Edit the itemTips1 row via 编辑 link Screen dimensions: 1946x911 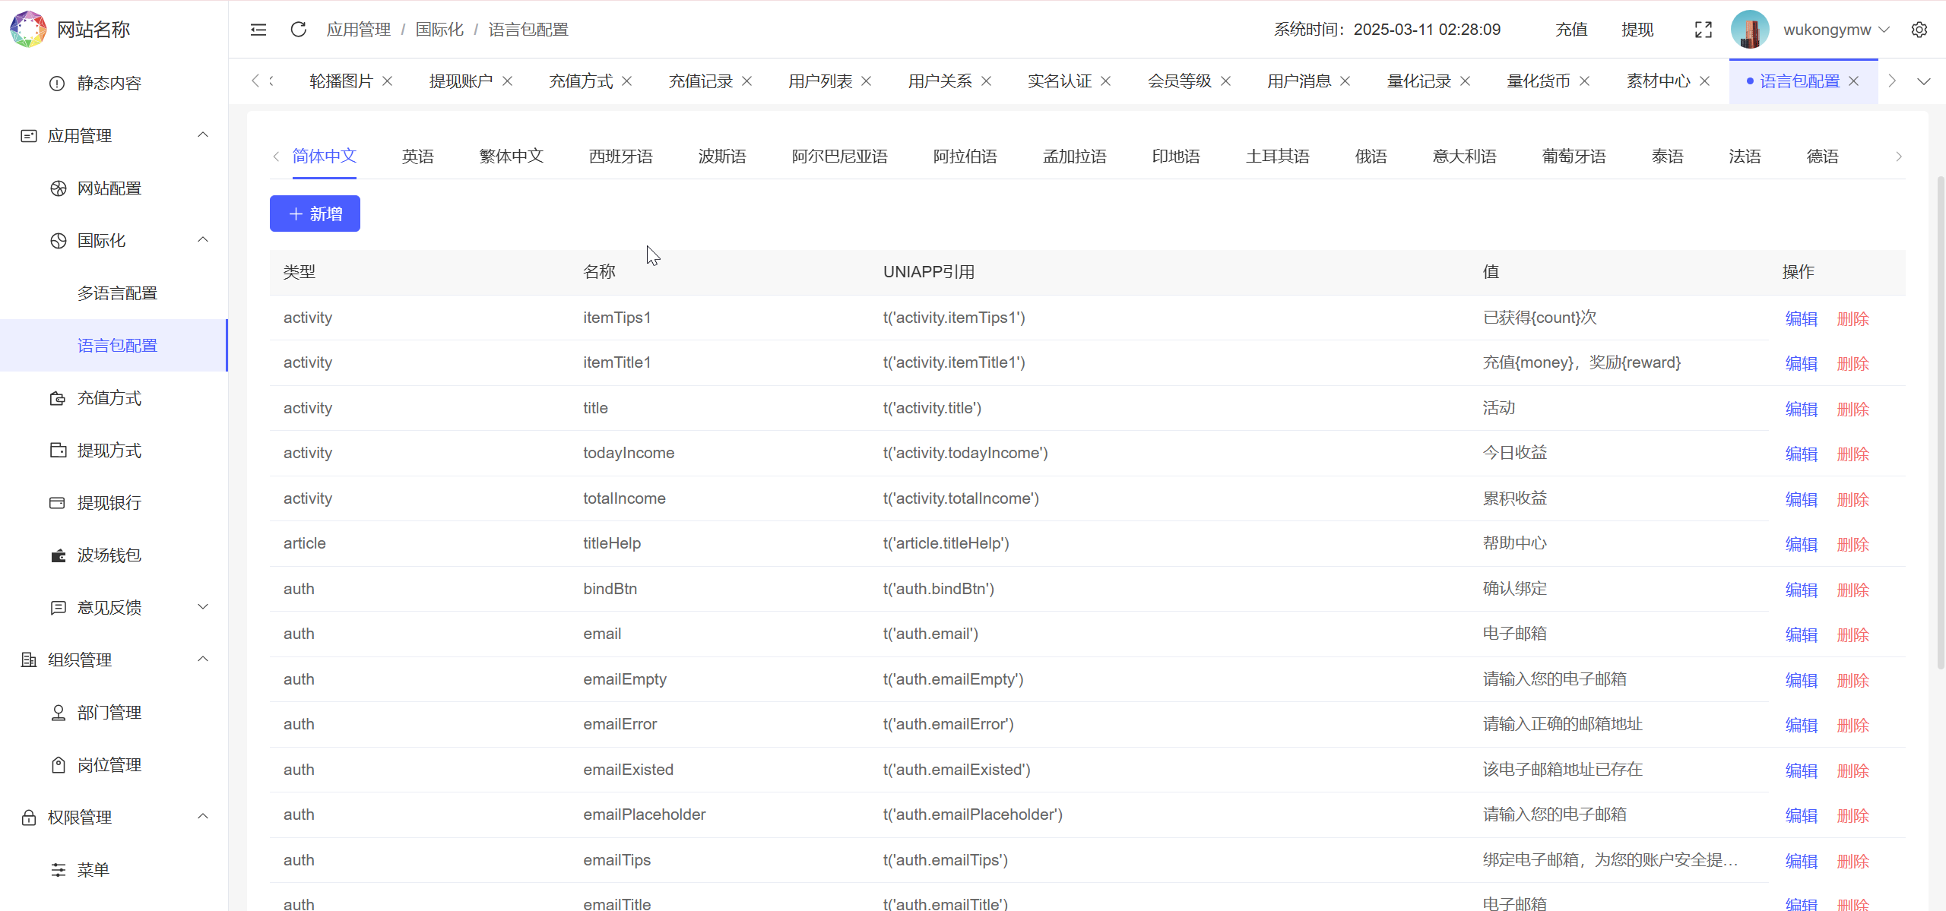1801,318
